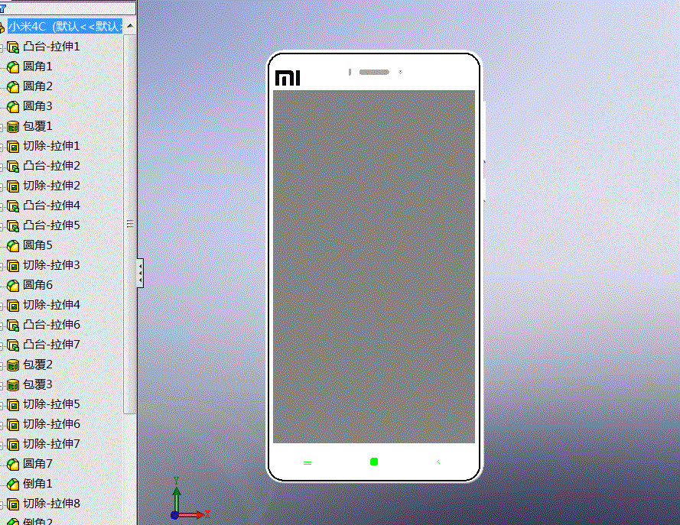
Task: Select the 凸台-拉伸7 label
Action: click(51, 345)
